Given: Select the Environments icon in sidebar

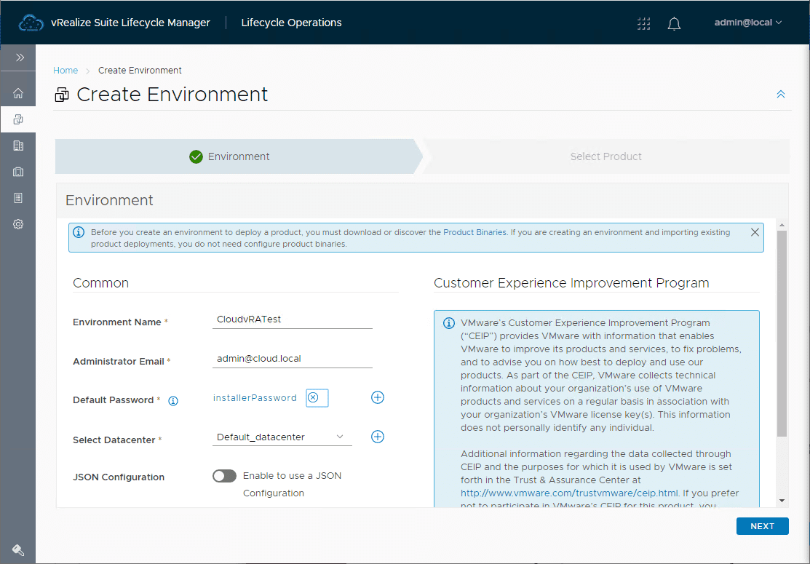Looking at the screenshot, I should (17, 119).
